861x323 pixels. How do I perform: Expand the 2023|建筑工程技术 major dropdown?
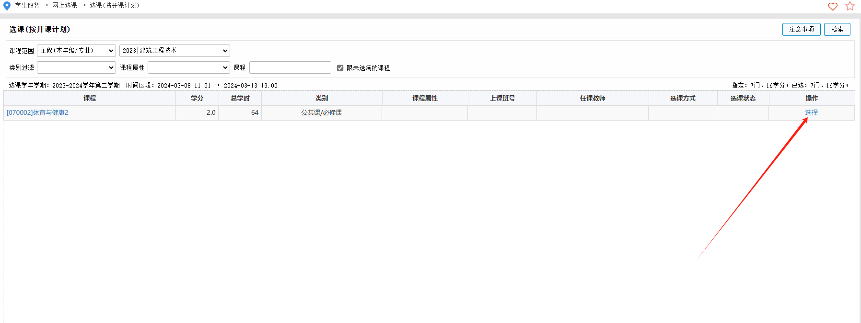click(x=175, y=51)
